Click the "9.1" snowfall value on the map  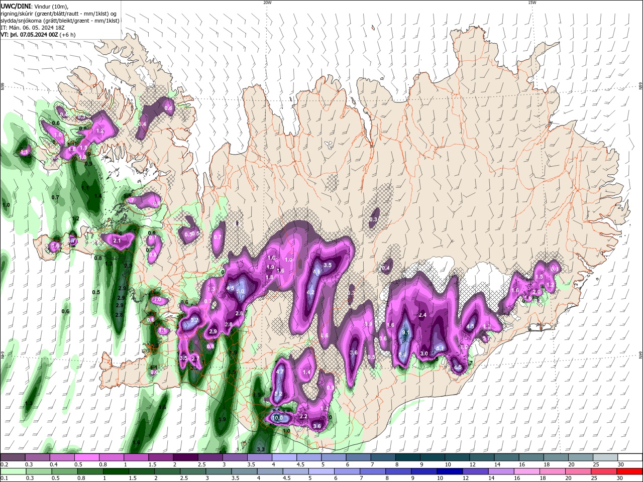coord(406,332)
